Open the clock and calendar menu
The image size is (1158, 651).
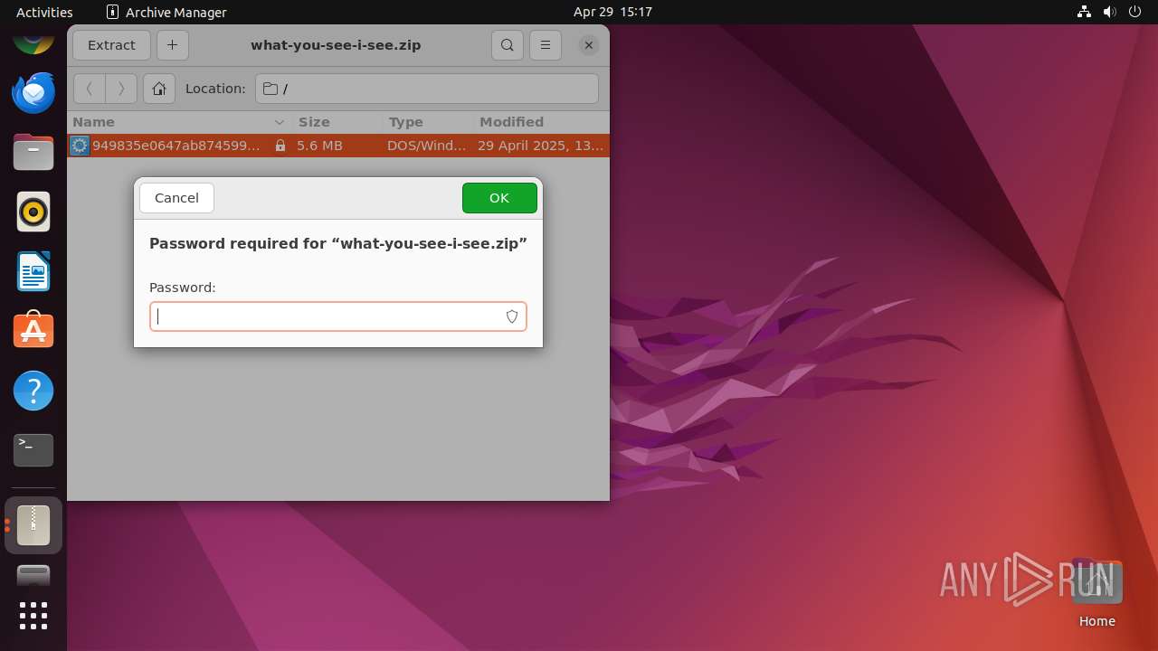(612, 12)
